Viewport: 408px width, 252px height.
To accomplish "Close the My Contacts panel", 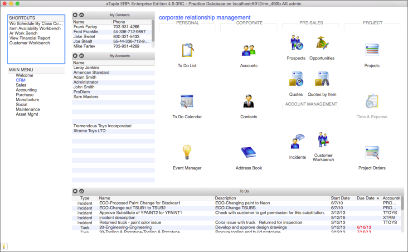I will [75, 15].
